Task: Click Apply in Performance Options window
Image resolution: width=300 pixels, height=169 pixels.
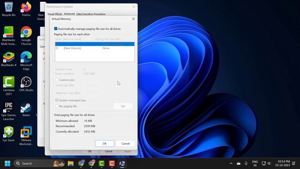Action: (127, 151)
